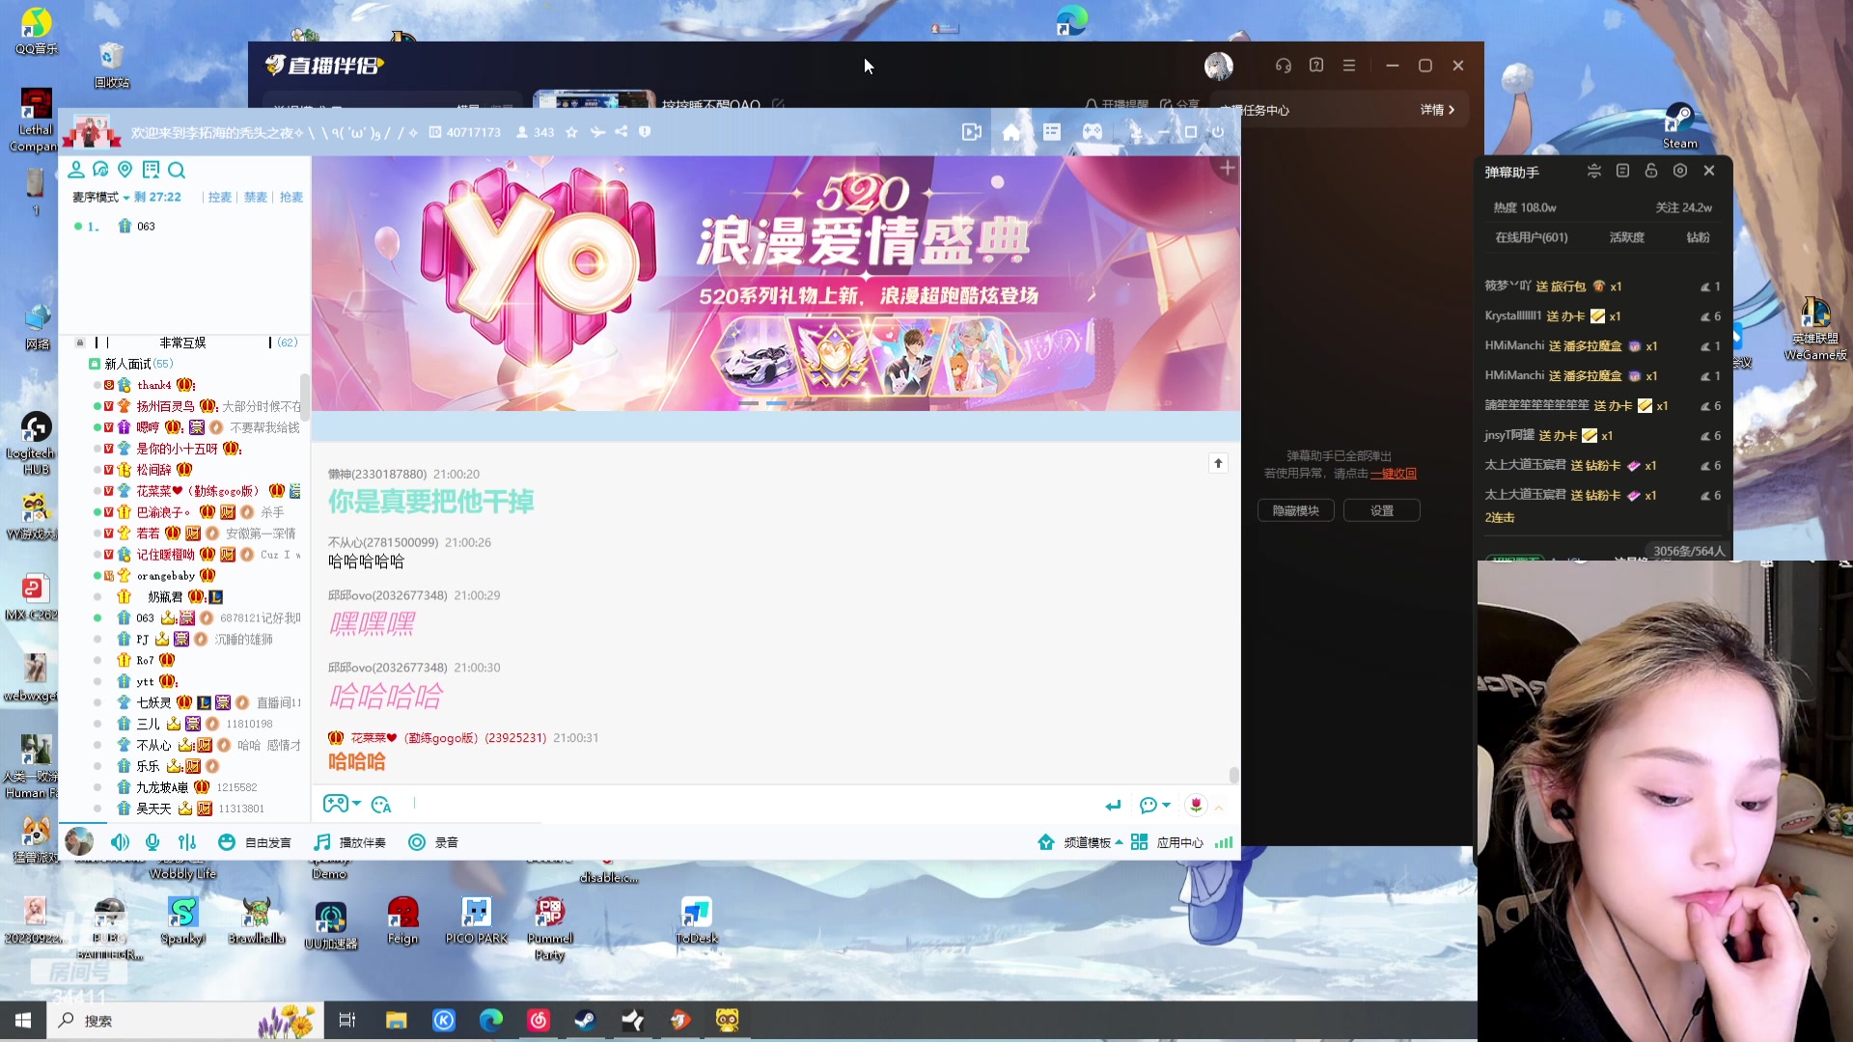Open the gamepad dropdown near chat input

[342, 804]
